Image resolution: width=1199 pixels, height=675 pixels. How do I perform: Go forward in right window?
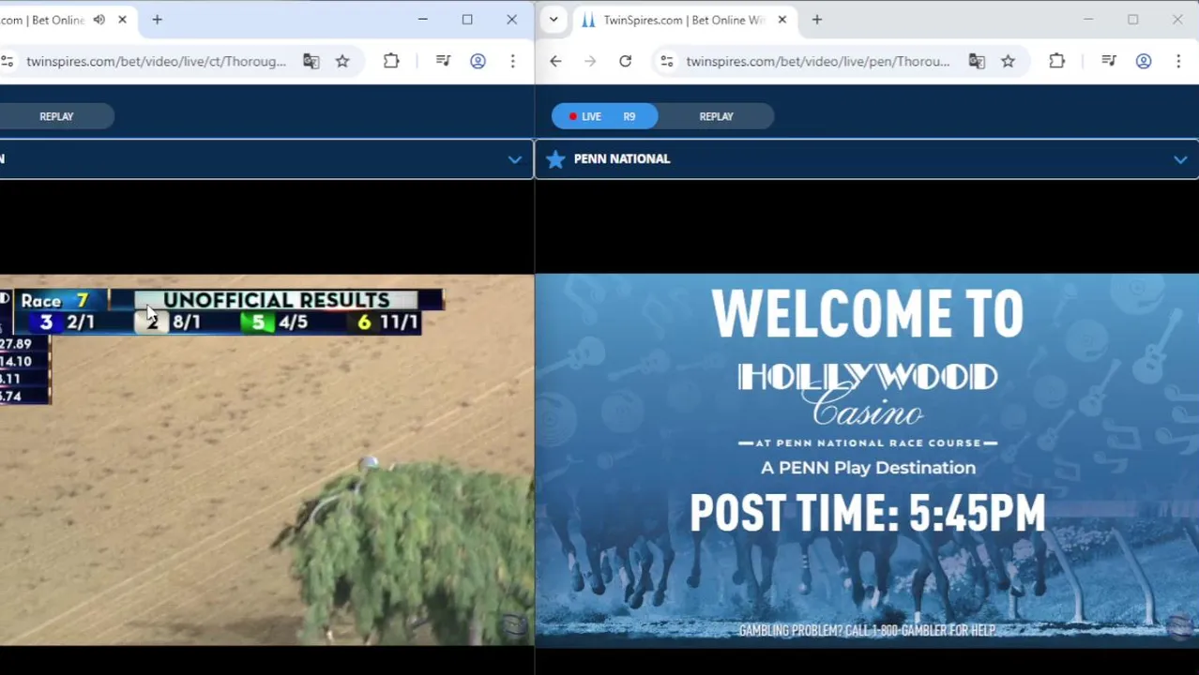point(590,61)
